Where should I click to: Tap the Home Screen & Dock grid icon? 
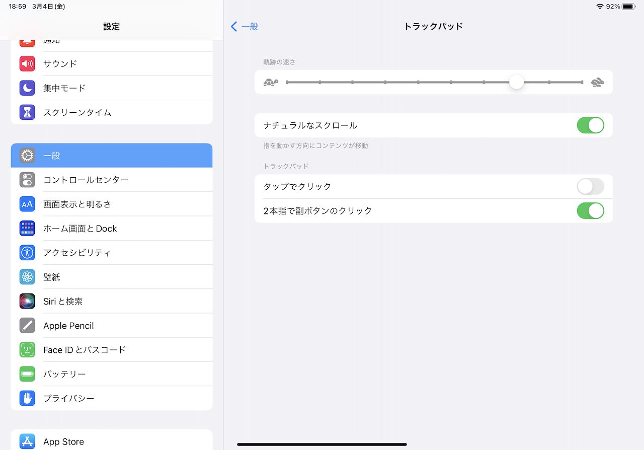pyautogui.click(x=27, y=229)
